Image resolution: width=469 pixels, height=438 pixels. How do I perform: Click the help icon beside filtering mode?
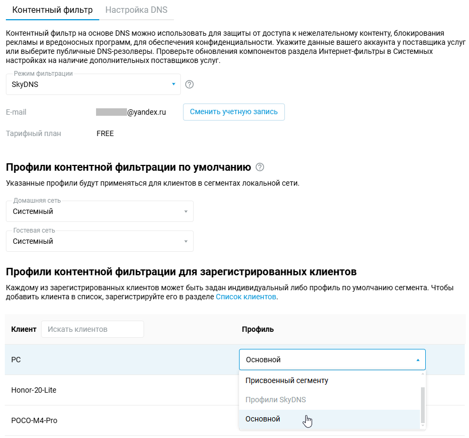pyautogui.click(x=189, y=84)
